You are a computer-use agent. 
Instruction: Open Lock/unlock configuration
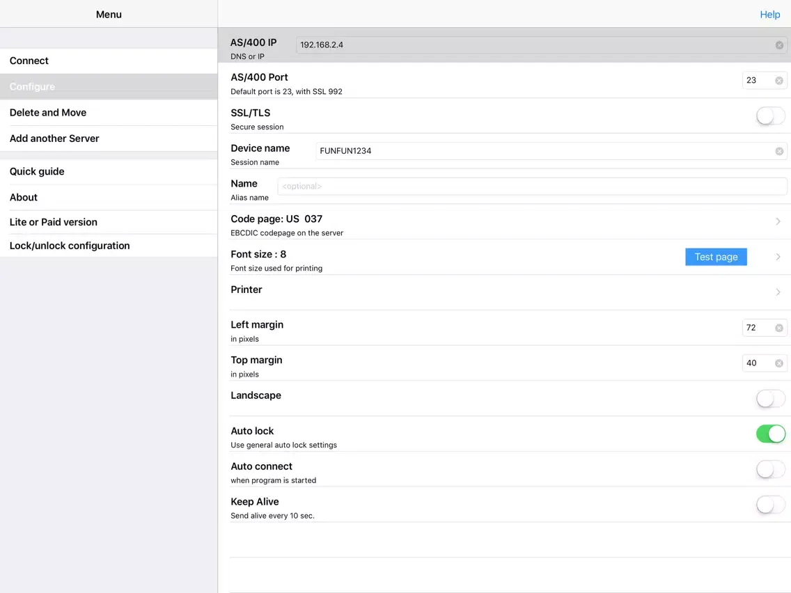(109, 246)
